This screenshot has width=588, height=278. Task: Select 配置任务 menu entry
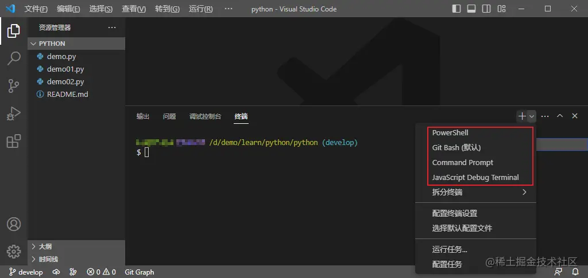click(x=476, y=265)
